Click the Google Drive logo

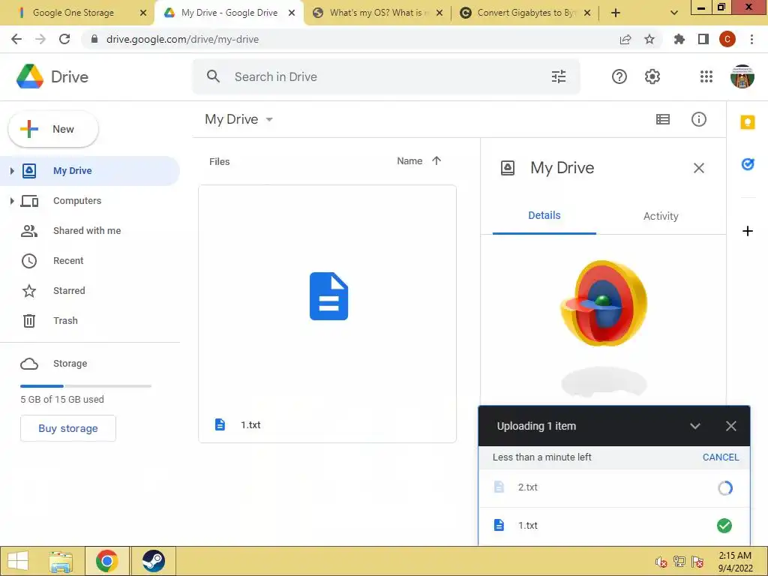[30, 76]
